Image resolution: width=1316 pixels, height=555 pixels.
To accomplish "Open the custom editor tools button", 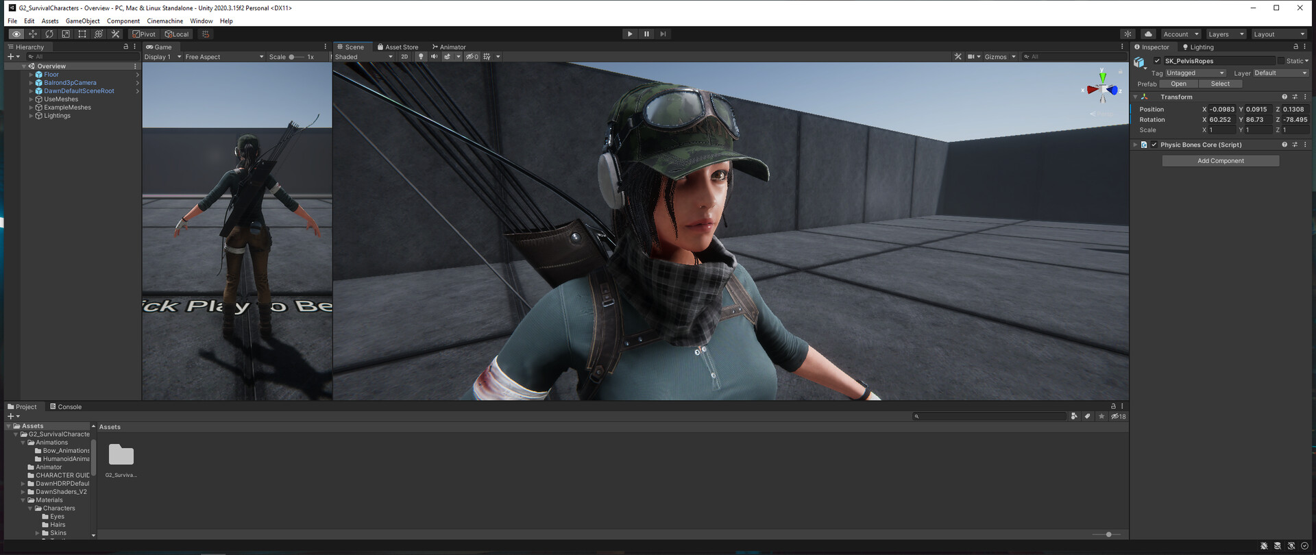I will [115, 34].
